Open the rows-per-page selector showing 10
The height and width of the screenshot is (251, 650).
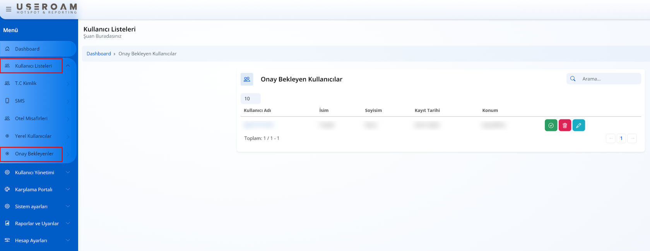pos(250,99)
